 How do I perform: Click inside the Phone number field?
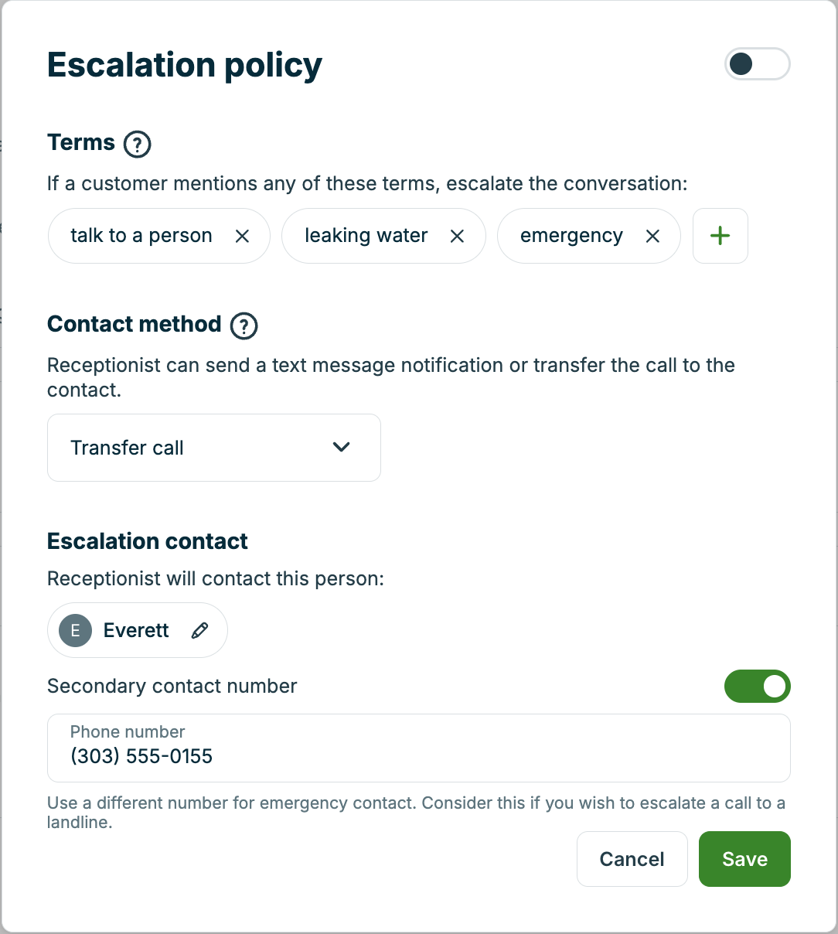tap(419, 748)
